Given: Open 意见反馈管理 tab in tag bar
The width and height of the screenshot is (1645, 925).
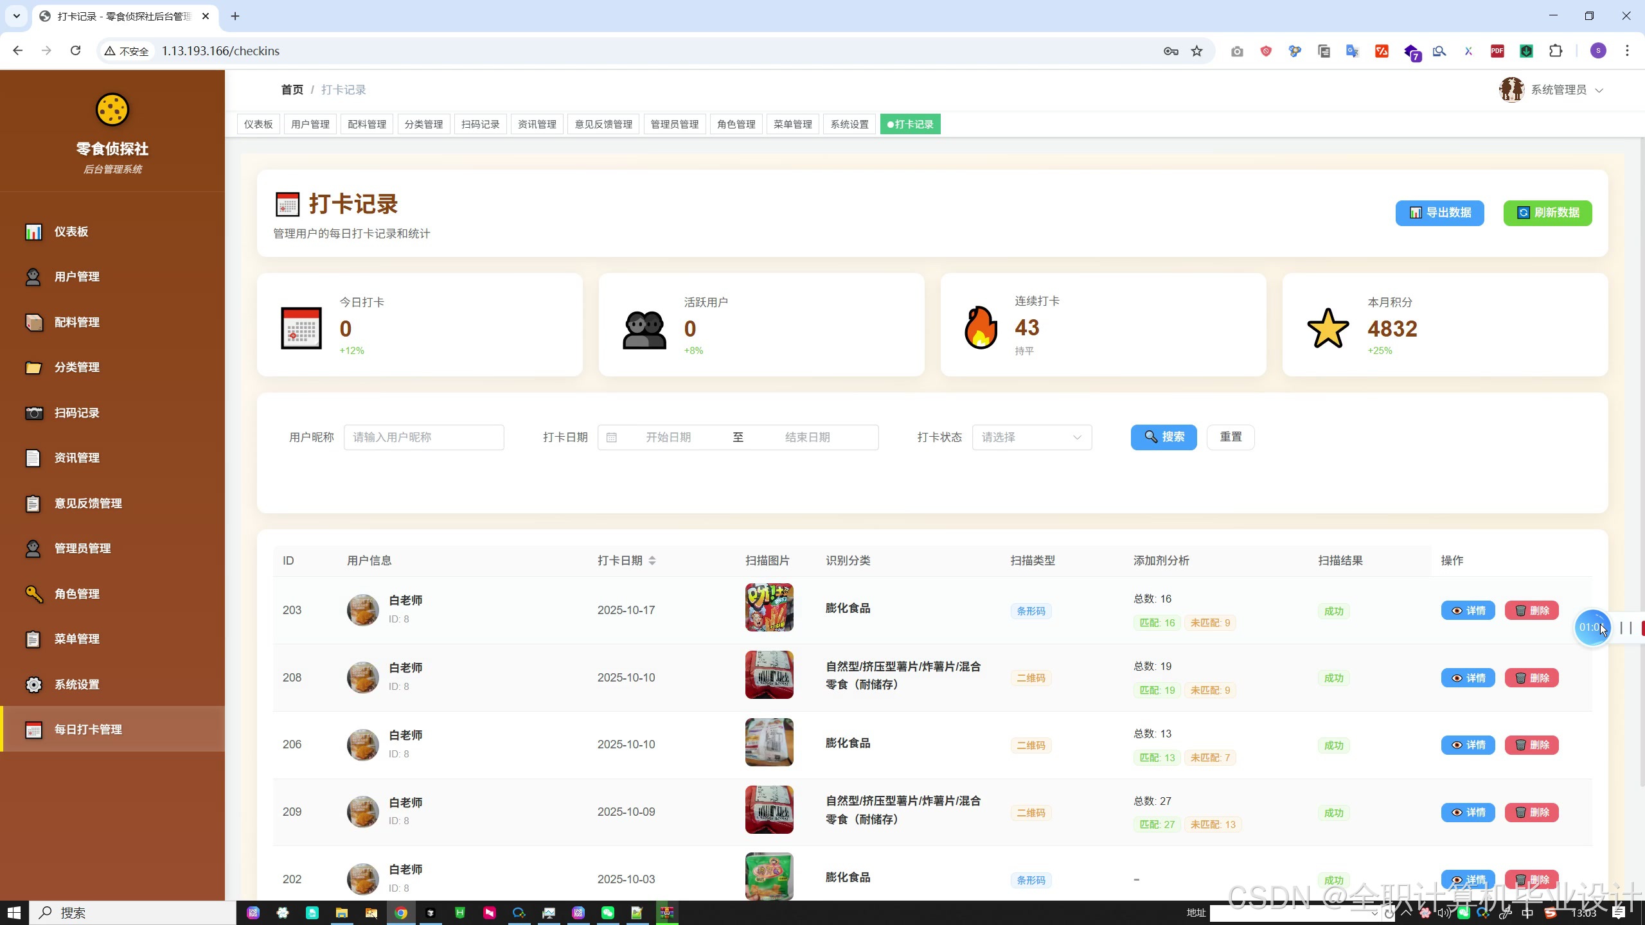Looking at the screenshot, I should [603, 125].
